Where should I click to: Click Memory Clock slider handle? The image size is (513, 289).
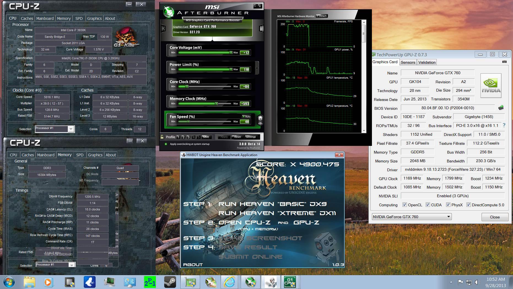[x=217, y=104]
